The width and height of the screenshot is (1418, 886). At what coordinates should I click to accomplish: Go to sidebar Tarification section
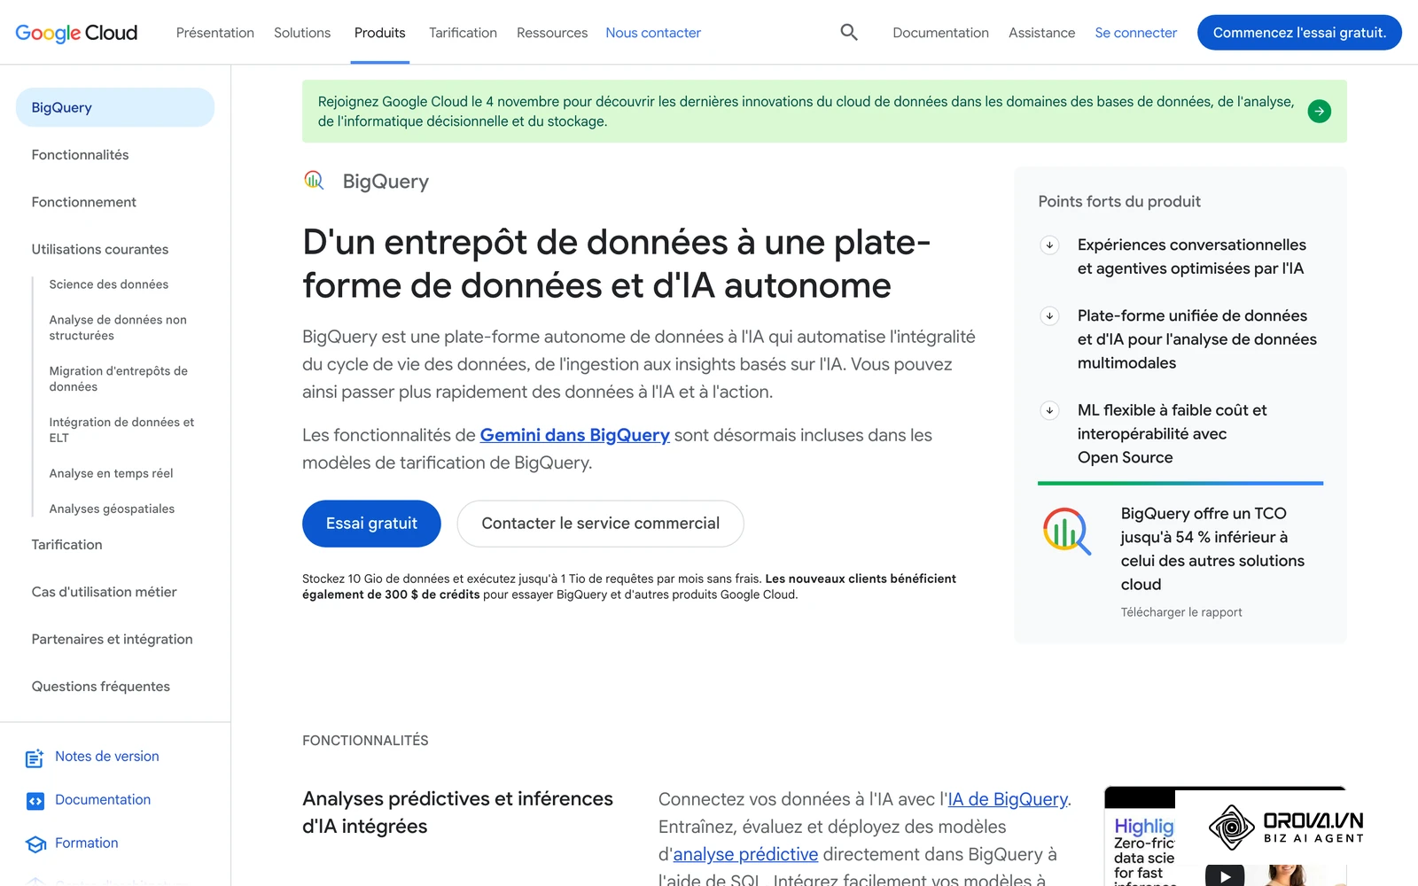pyautogui.click(x=66, y=545)
